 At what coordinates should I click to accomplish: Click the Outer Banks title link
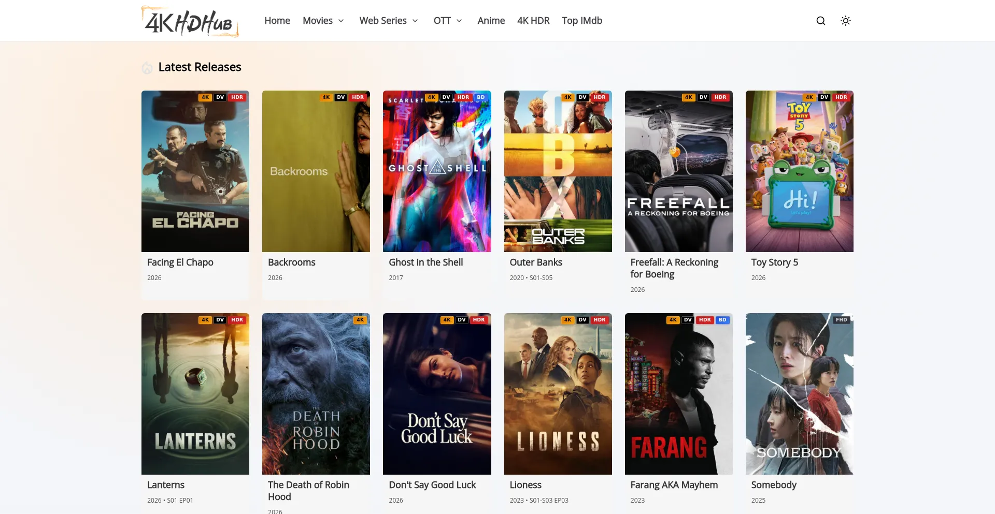536,262
